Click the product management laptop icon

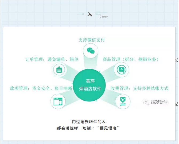[x=122, y=69]
